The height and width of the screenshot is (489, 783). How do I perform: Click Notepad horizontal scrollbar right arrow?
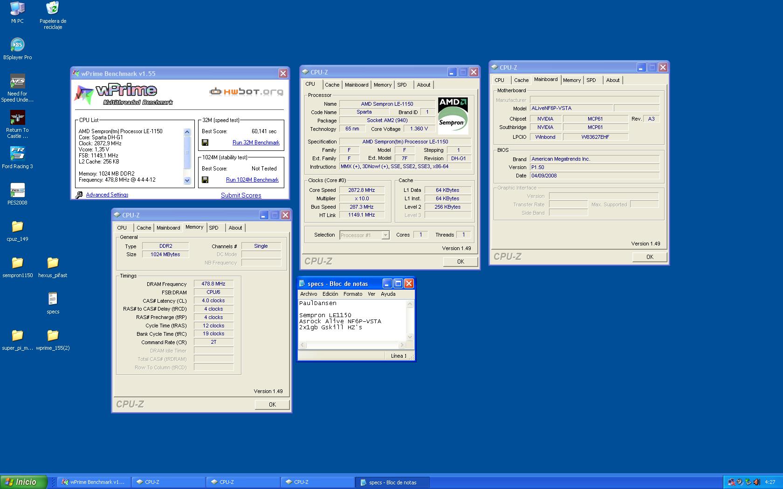402,345
